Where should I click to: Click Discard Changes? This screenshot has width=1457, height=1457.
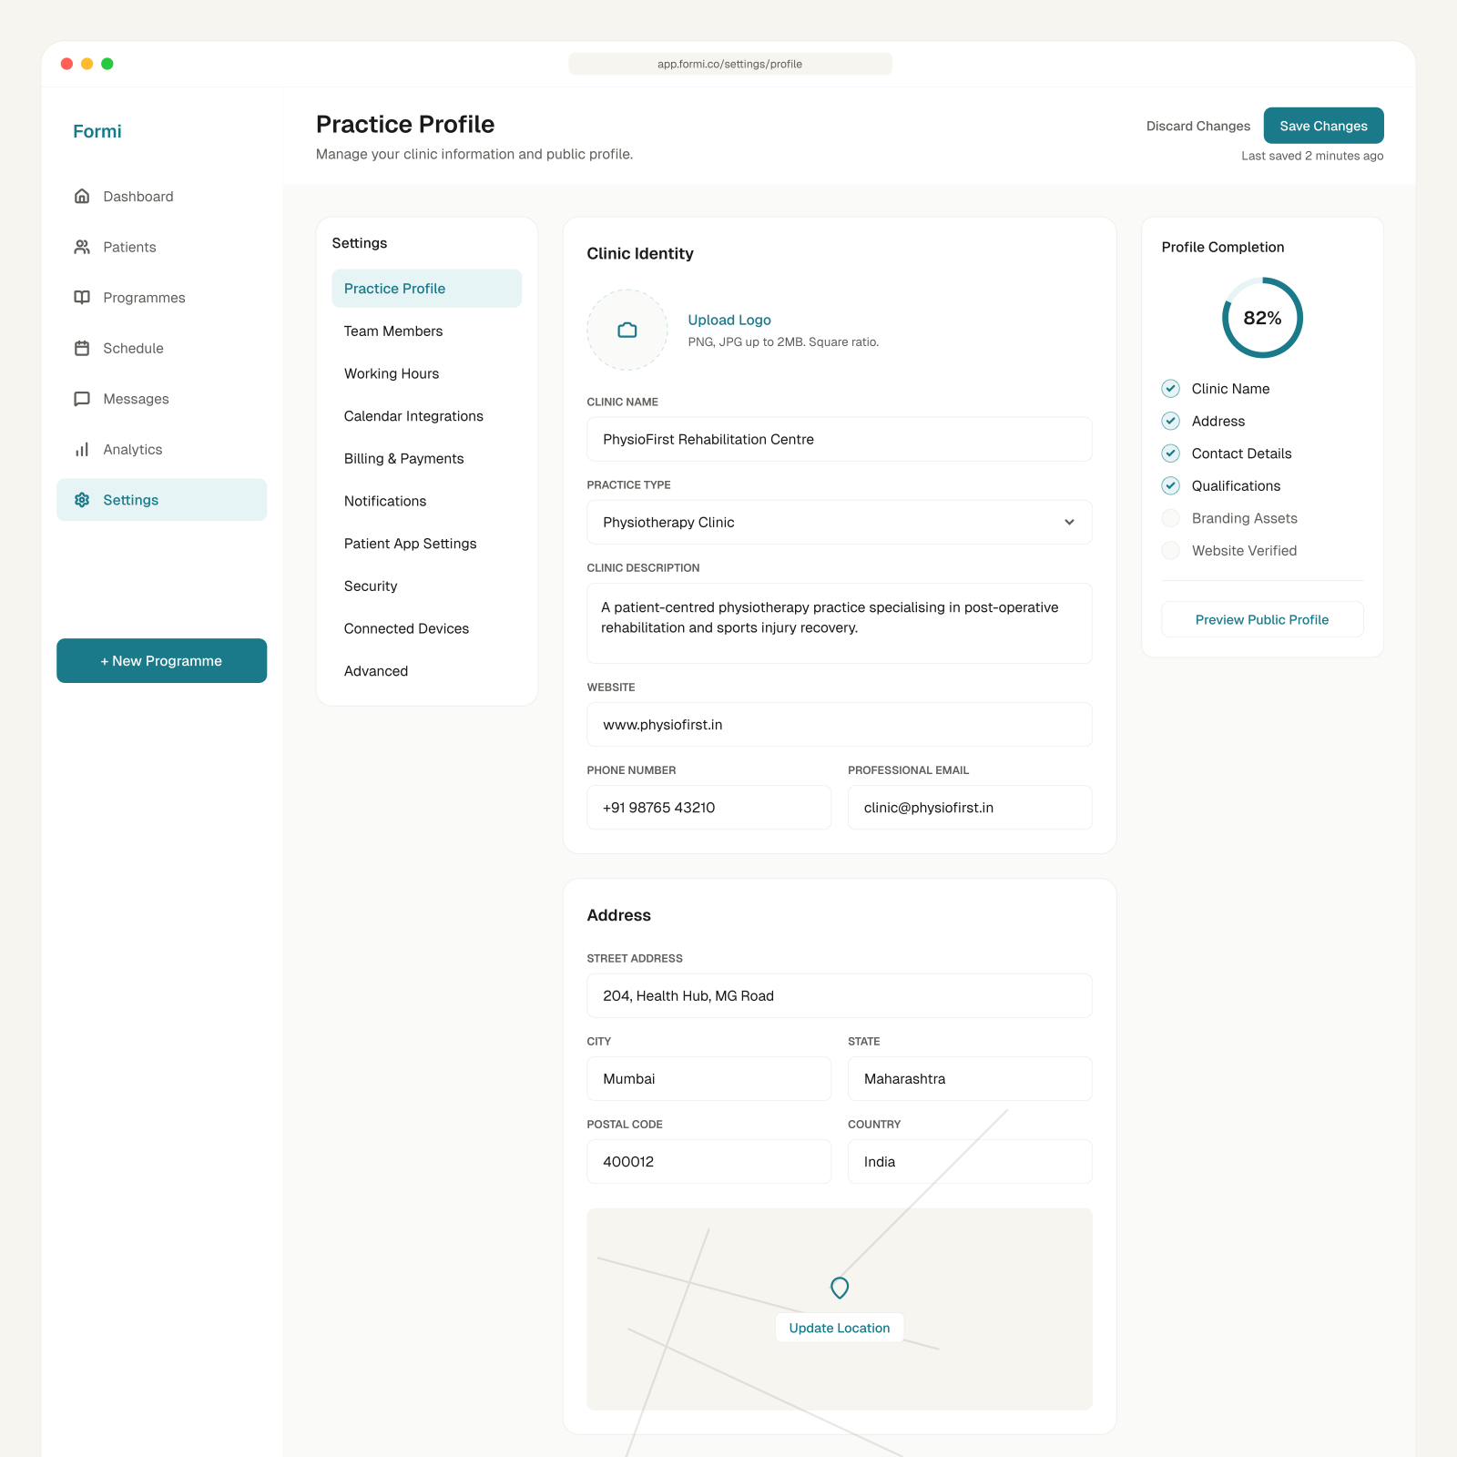1197,126
